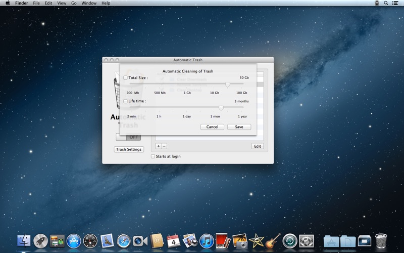The height and width of the screenshot is (253, 404).
Task: Launch Launchpad rocket icon in Dock
Action: (40, 241)
